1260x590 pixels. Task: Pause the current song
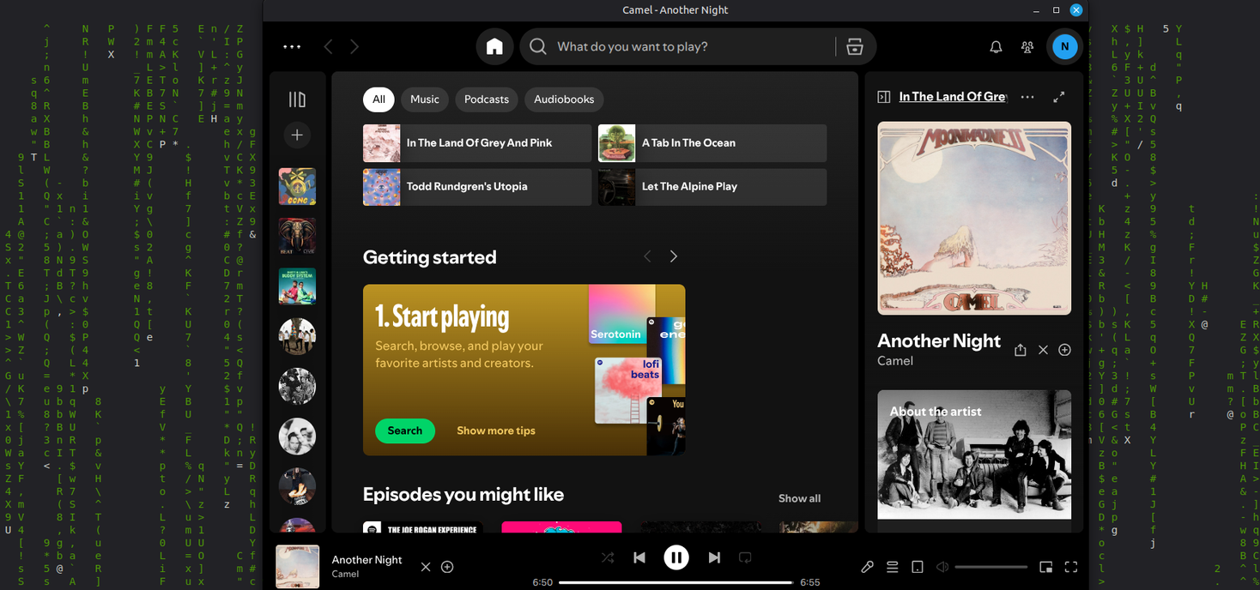coord(676,557)
